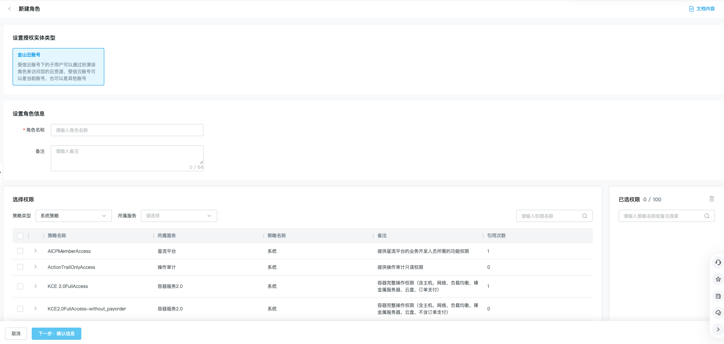Click search icon in 请输入权限名称 box
724x344 pixels.
coord(584,216)
